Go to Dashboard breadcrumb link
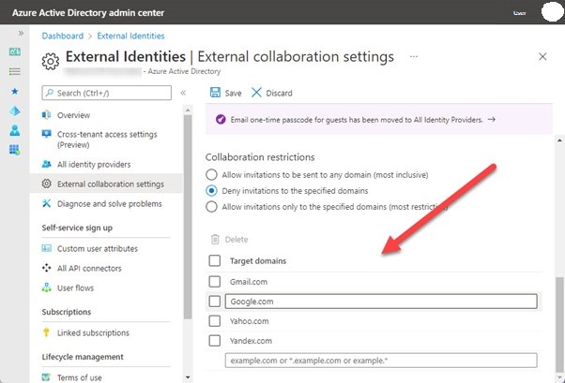The height and width of the screenshot is (383, 565). pos(63,36)
